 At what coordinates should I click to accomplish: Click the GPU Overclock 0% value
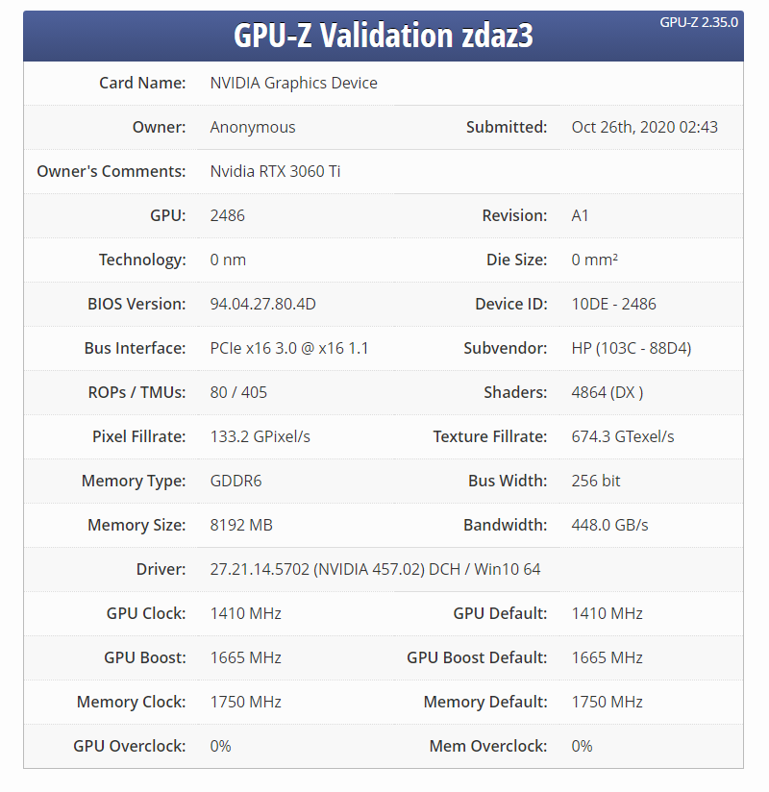(220, 746)
